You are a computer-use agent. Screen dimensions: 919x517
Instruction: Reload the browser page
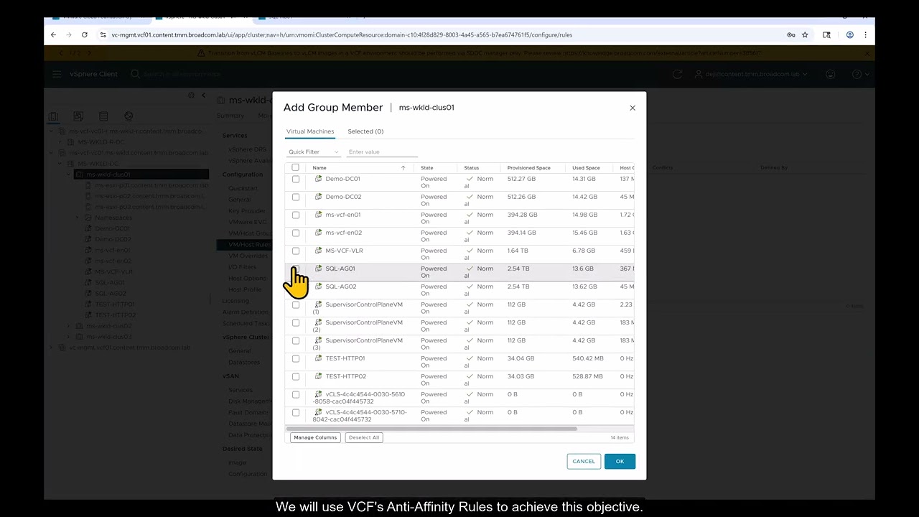[85, 34]
